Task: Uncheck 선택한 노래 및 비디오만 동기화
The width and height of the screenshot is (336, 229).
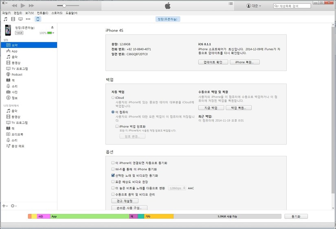Action: (113, 175)
